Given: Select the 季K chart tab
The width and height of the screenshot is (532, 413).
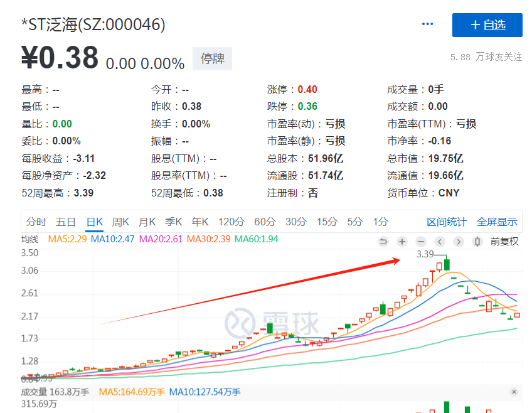Looking at the screenshot, I should [x=173, y=222].
